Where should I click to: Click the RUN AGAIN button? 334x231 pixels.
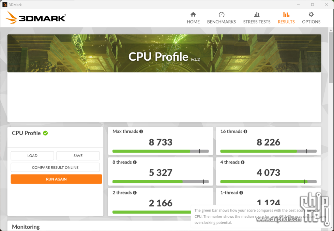(57, 179)
